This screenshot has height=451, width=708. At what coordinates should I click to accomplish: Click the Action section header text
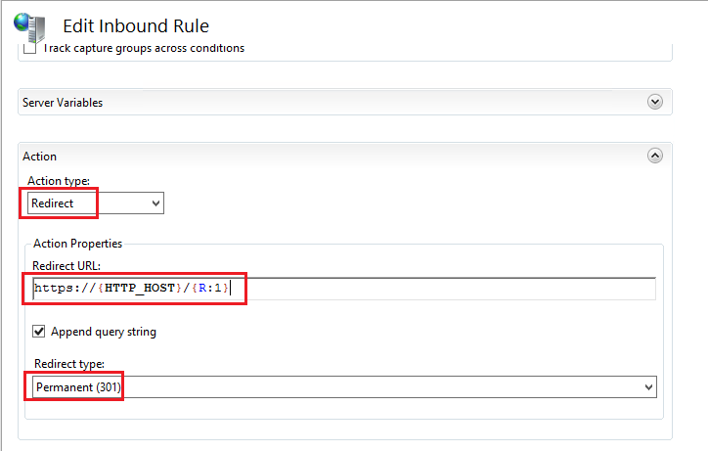[40, 157]
